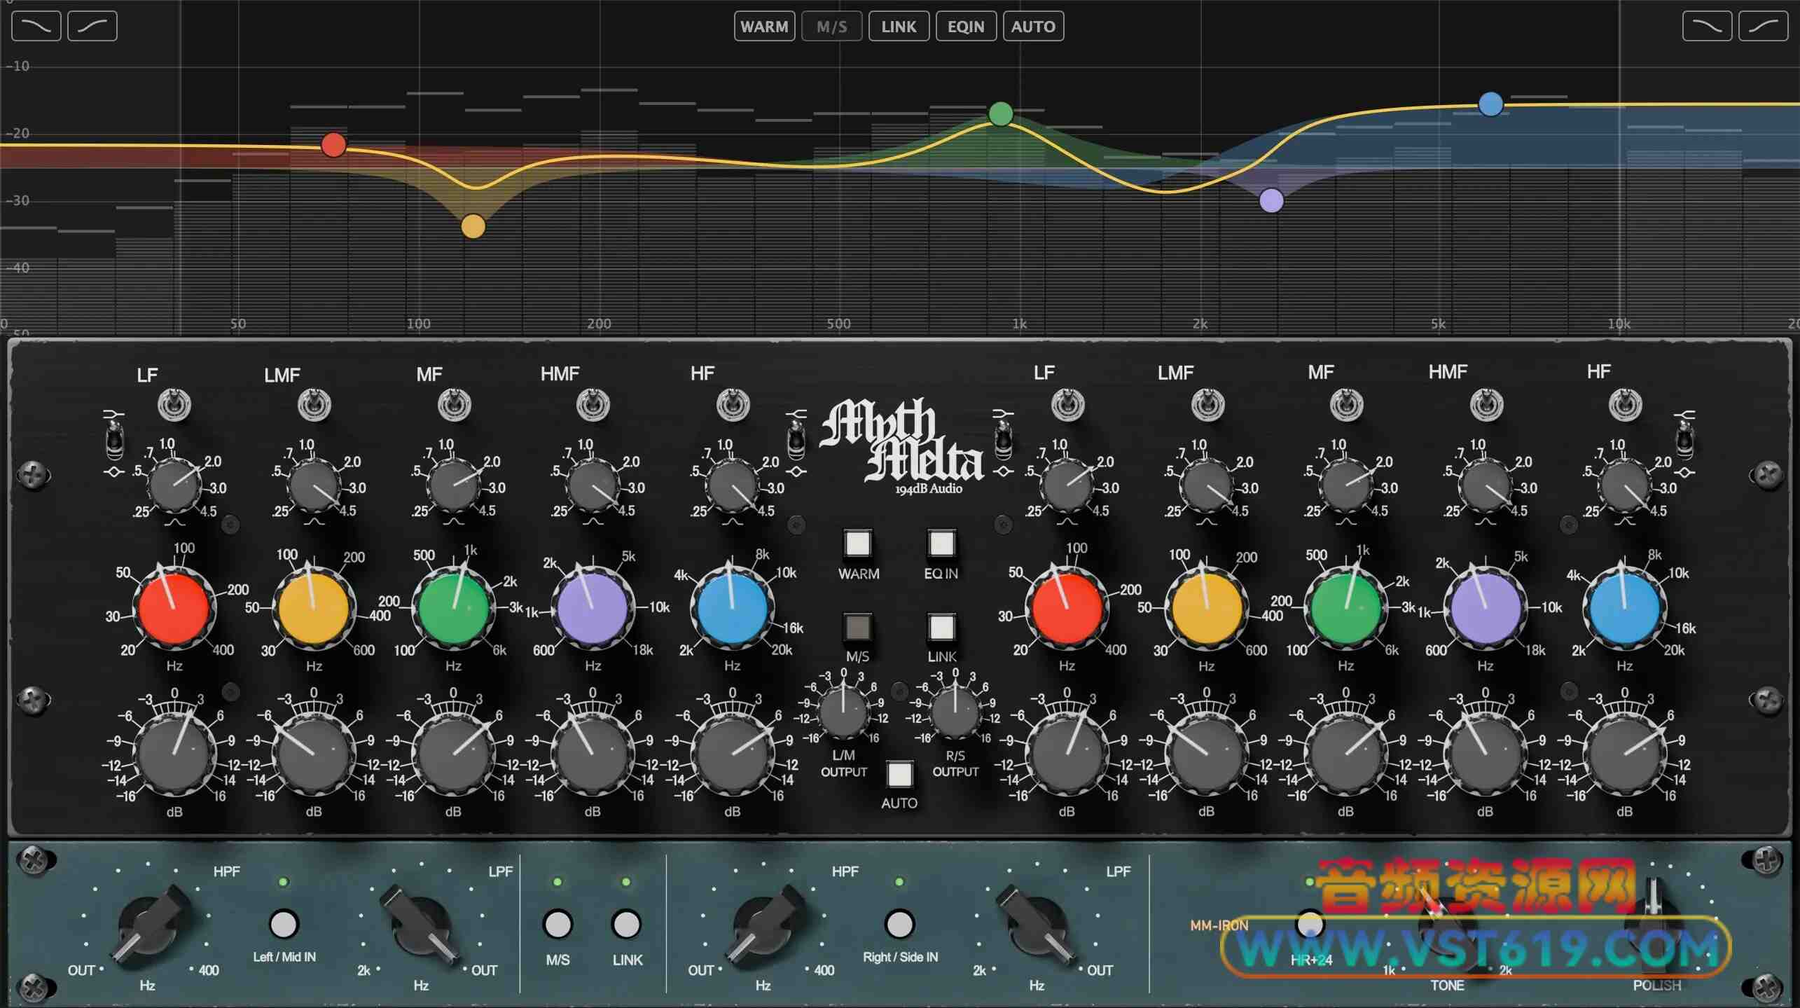This screenshot has height=1008, width=1800.
Task: Click the left yellow LMF frequency knob
Action: point(313,607)
